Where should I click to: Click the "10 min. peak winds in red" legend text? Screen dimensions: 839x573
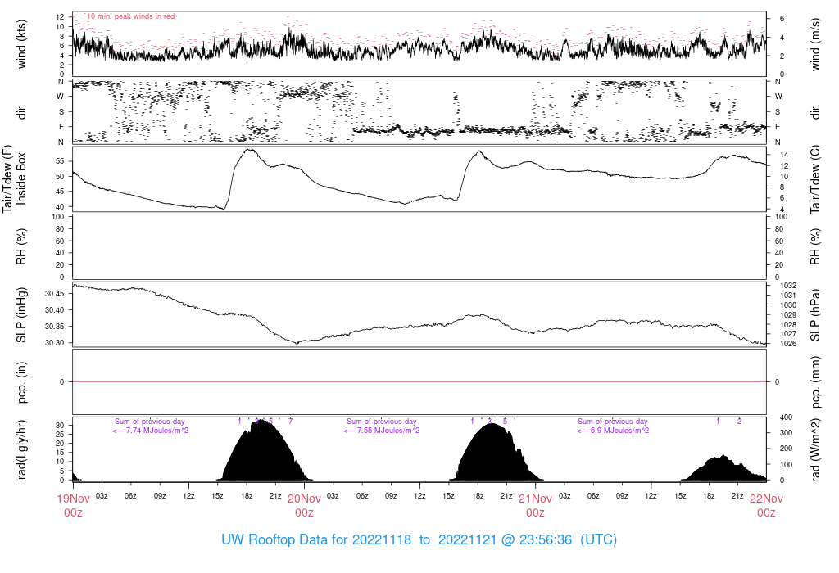130,16
